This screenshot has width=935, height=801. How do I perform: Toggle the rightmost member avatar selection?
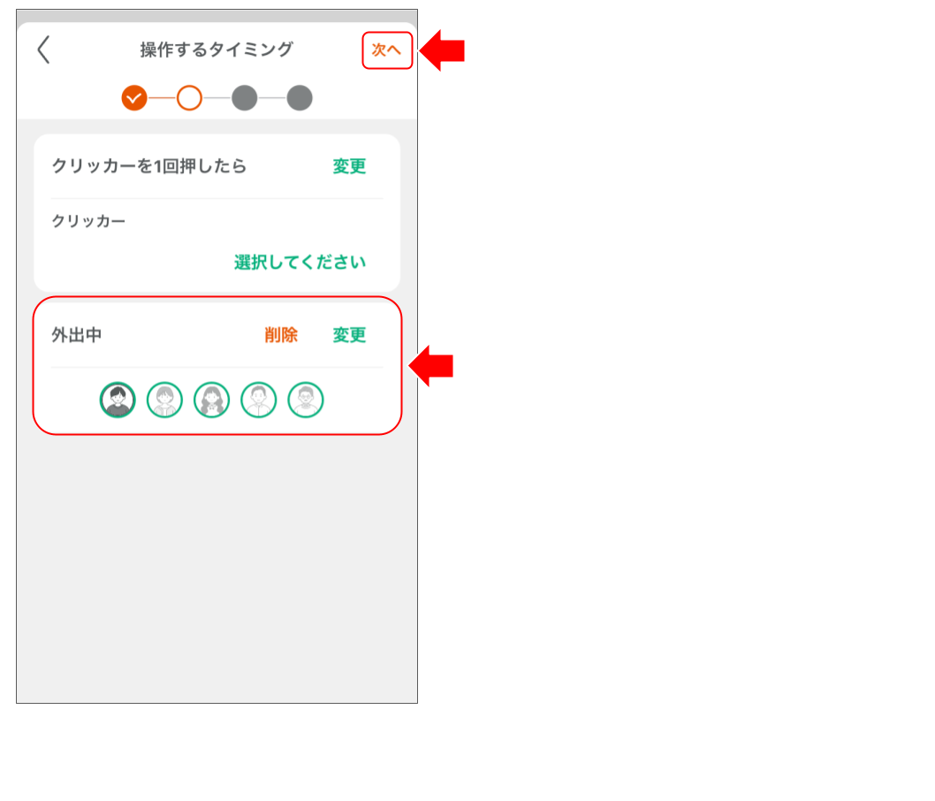click(x=305, y=399)
